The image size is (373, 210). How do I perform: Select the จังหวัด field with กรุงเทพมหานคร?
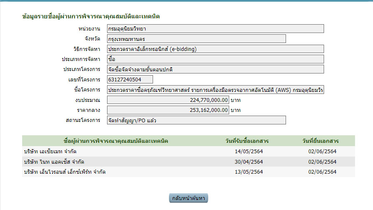(196, 39)
